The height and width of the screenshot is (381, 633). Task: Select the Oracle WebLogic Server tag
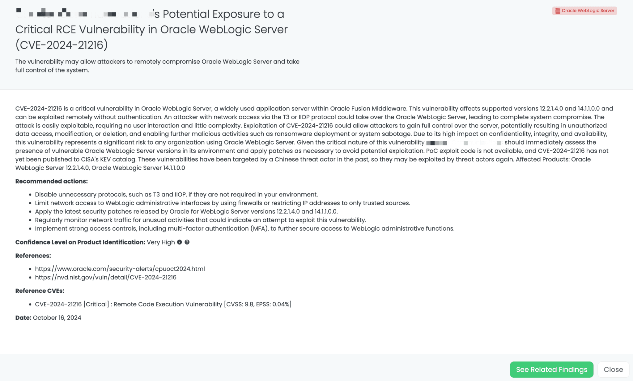[x=584, y=11]
